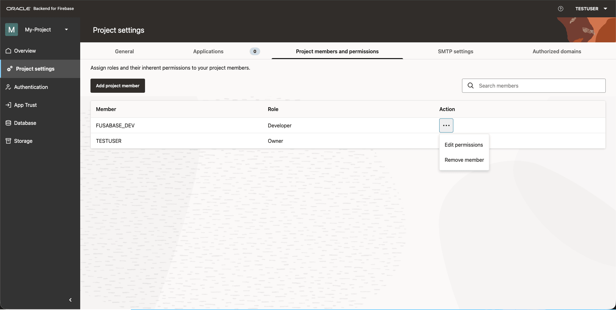
Task: Click the Overview home icon
Action: [x=8, y=51]
